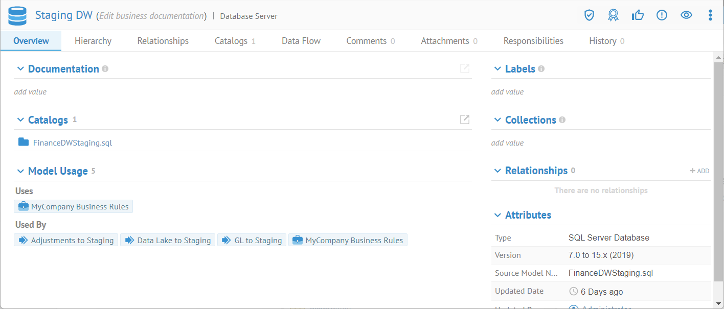The height and width of the screenshot is (309, 724).
Task: Collapse the Attributes section chevron
Action: coord(497,215)
